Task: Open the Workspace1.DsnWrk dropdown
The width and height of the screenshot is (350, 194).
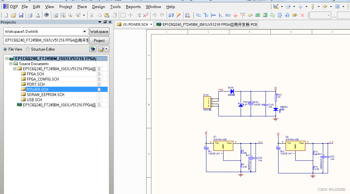Action: (85, 32)
